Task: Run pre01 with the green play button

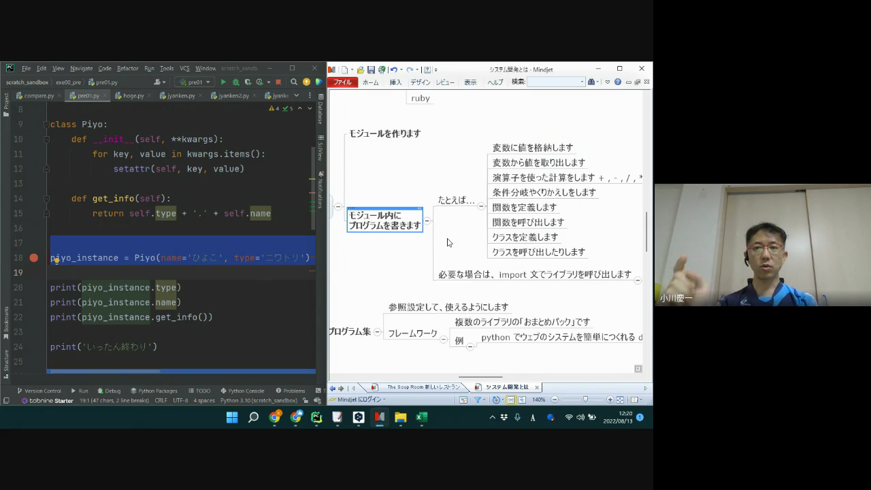Action: [223, 82]
